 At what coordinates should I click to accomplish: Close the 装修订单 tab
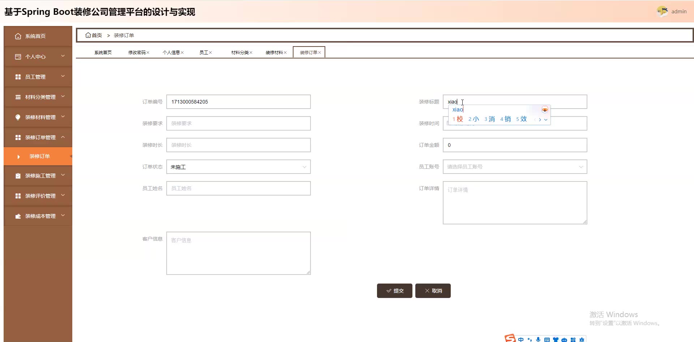click(320, 53)
